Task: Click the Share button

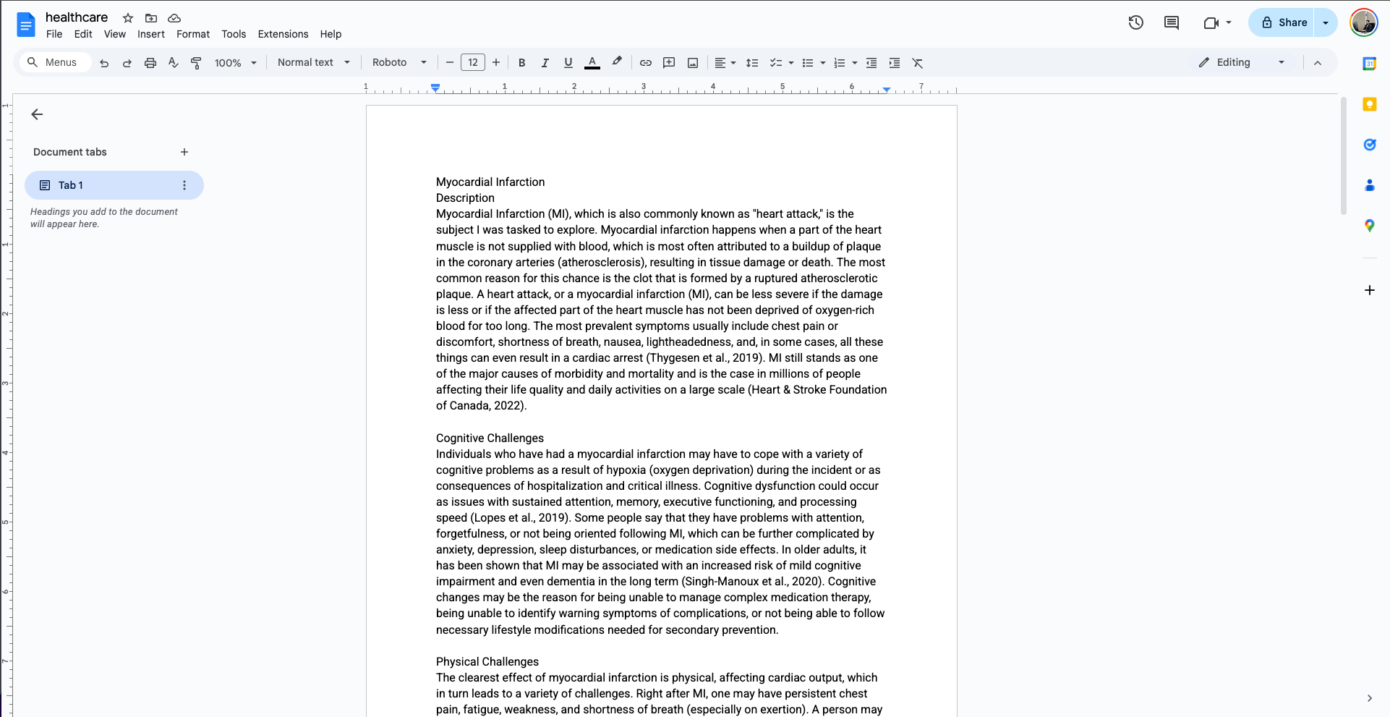Action: (x=1284, y=22)
